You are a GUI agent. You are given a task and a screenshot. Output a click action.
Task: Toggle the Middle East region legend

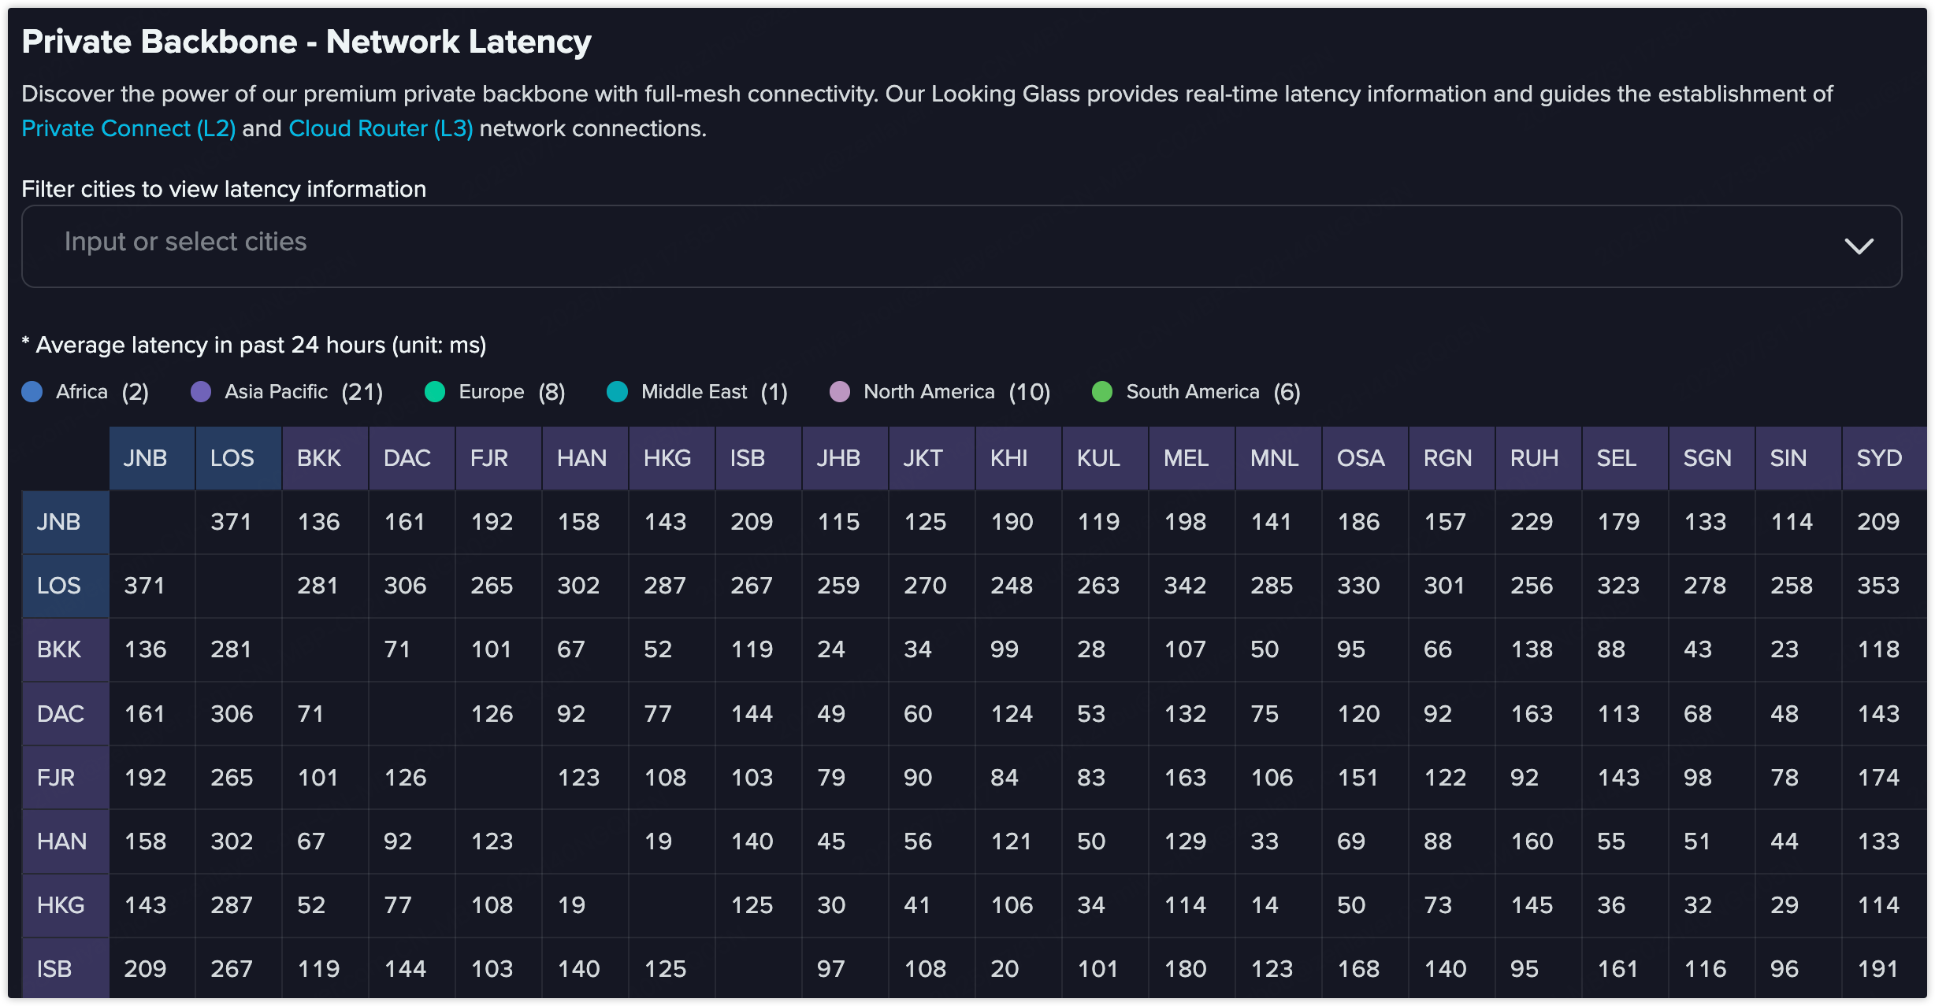click(693, 392)
